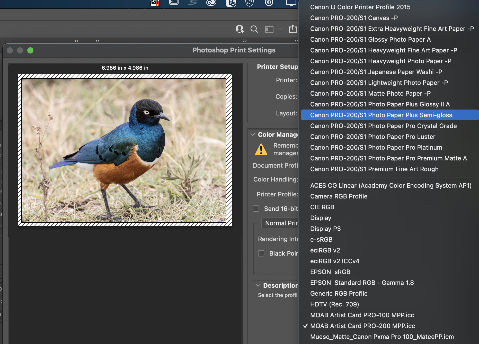Choose Generic RGB Profile option
This screenshot has height=344, width=479.
click(339, 293)
